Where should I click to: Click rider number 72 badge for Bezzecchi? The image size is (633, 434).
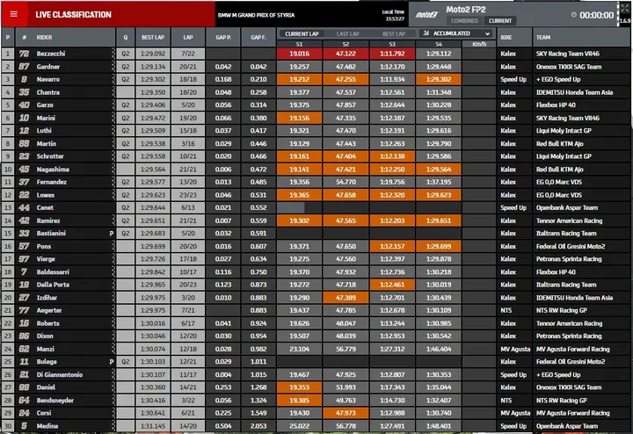25,54
